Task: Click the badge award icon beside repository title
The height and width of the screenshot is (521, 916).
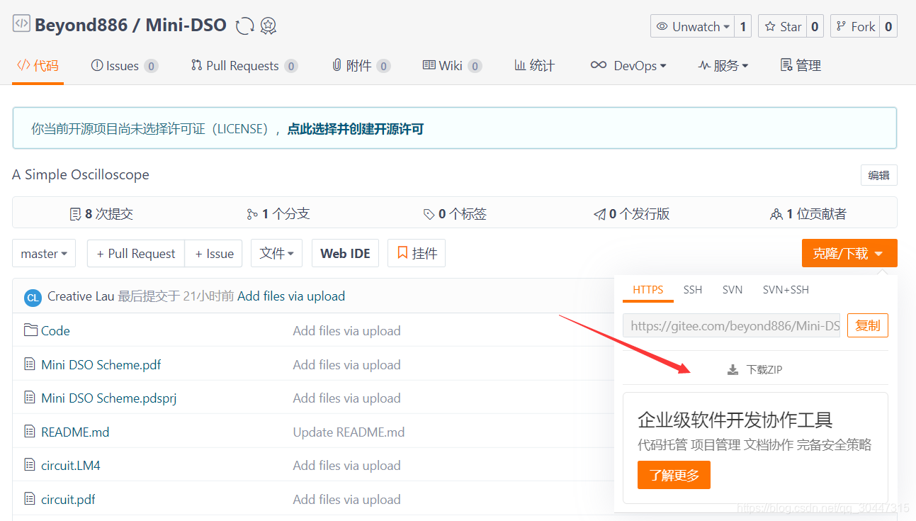Action: click(268, 26)
